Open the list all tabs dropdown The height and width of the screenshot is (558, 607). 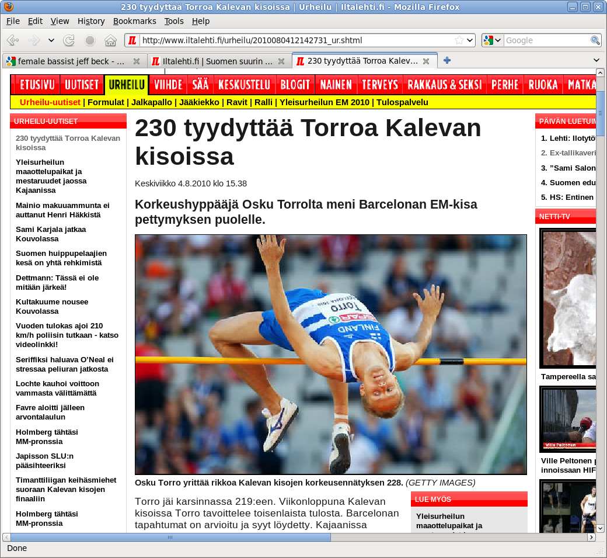tap(596, 60)
